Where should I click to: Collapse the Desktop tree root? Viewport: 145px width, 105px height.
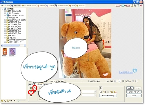(x=2, y=9)
